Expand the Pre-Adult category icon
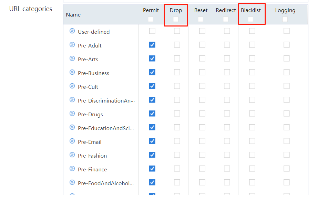The height and width of the screenshot is (202, 317). 72,45
